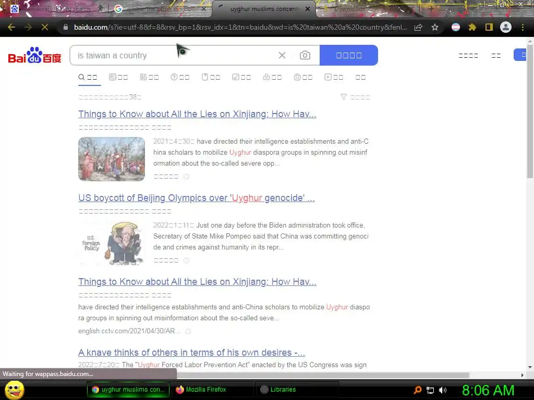
Task: Open first 'Things to Know about All the Lies on Xinjiang' result
Action: coord(197,114)
